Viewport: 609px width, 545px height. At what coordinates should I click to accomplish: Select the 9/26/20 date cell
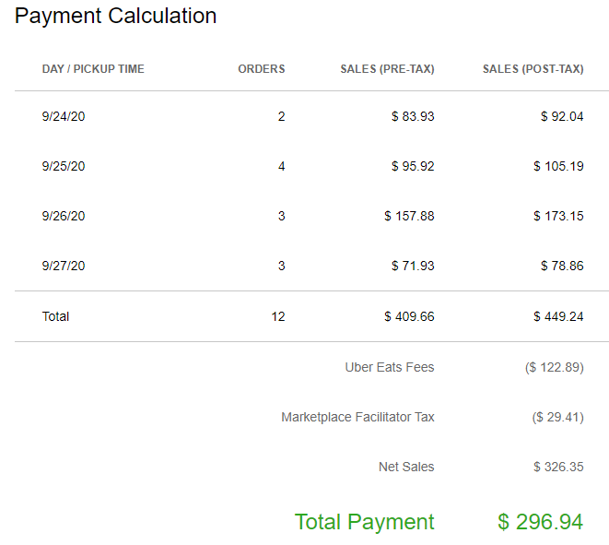tap(64, 216)
